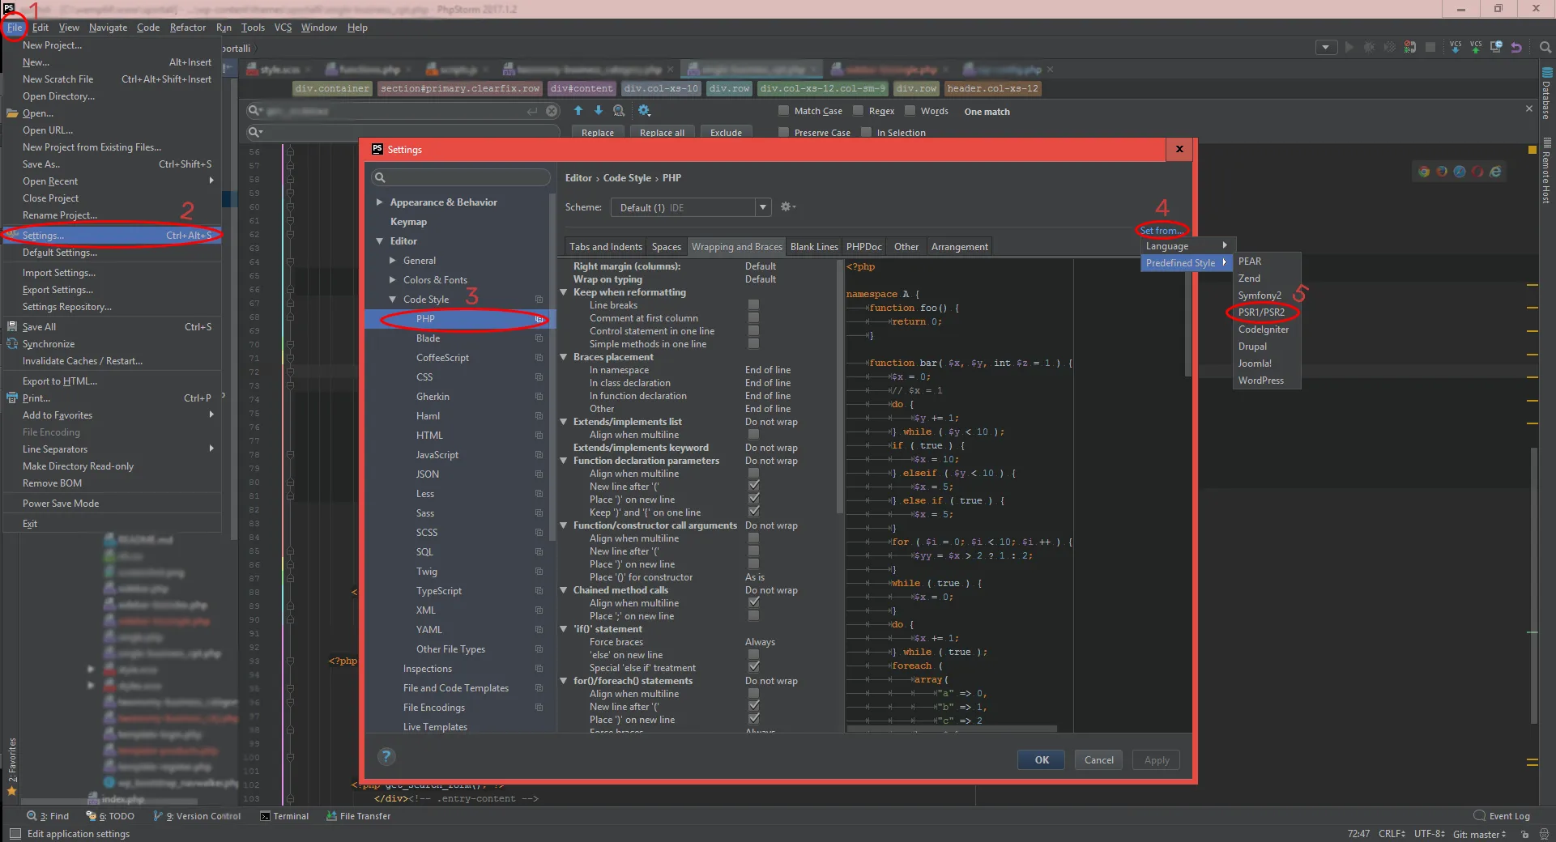Switch to the Blank Lines tab
The image size is (1556, 842).
[814, 247]
